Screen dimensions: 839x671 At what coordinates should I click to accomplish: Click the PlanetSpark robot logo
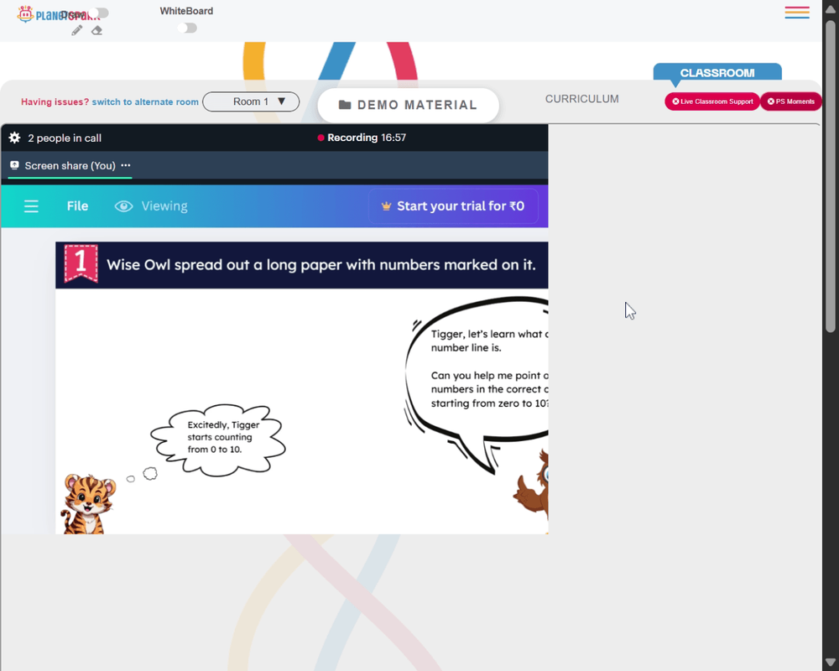tap(25, 14)
